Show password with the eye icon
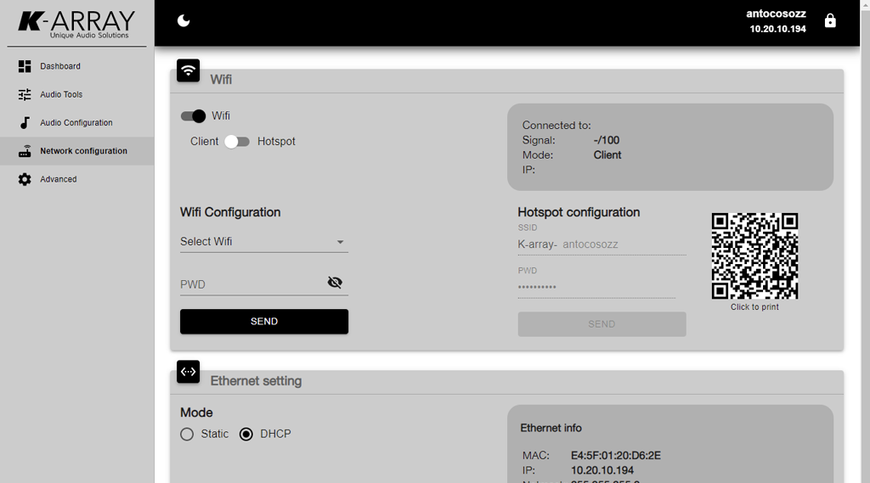Viewport: 870px width, 483px height. 335,283
